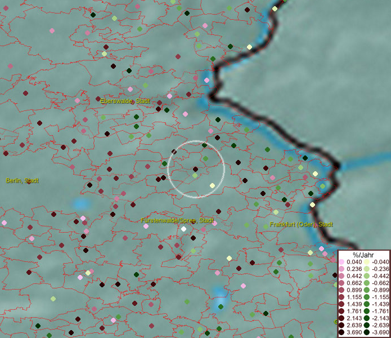Click the "%/Jahr" legend title

click(x=363, y=255)
